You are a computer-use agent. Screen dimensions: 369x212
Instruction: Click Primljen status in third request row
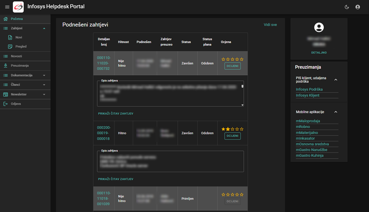tap(187, 198)
